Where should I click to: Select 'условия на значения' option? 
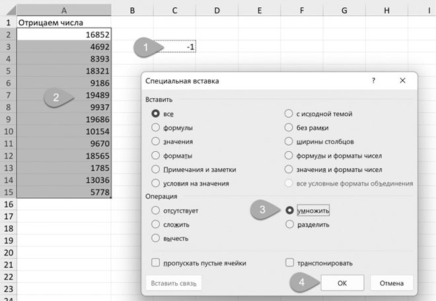[157, 183]
